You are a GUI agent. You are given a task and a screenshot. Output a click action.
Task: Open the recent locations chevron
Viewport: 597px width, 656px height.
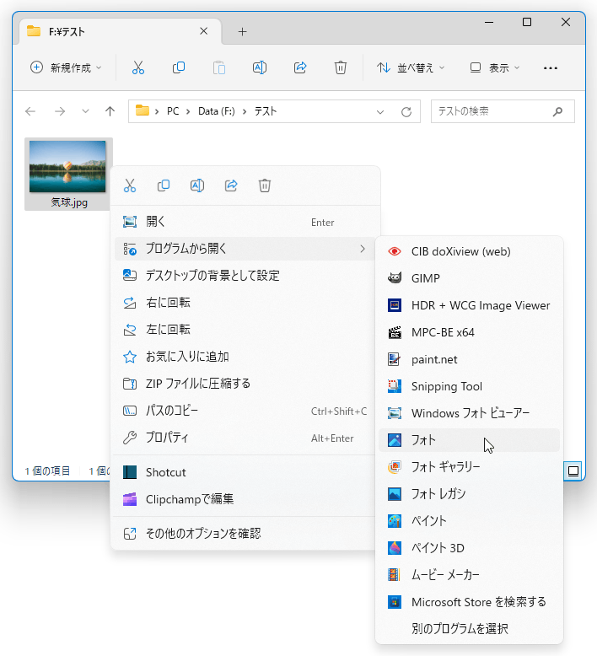coord(85,111)
